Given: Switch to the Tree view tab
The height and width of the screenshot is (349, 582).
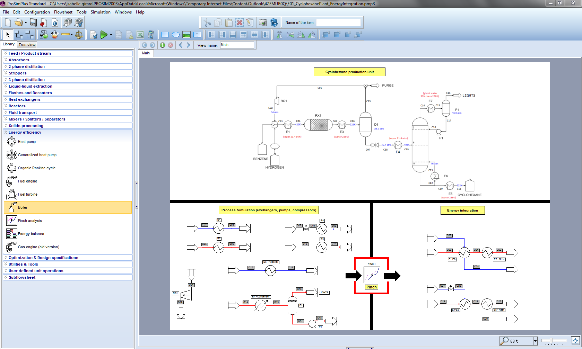Looking at the screenshot, I should coord(27,44).
